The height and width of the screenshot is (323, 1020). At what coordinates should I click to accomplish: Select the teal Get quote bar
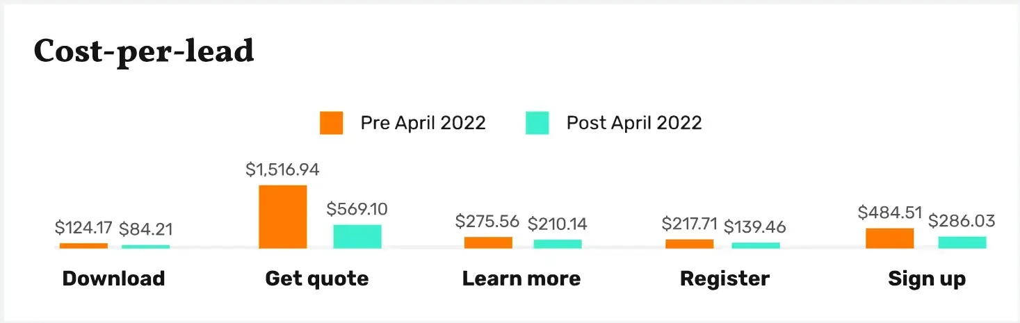click(357, 236)
